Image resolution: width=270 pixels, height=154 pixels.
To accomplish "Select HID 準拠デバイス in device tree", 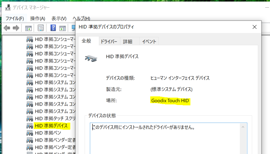I will [x=51, y=126].
